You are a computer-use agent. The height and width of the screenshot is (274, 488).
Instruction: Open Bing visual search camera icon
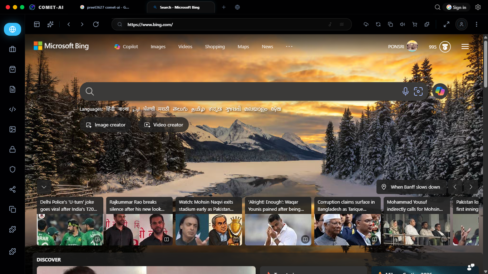pos(418,91)
